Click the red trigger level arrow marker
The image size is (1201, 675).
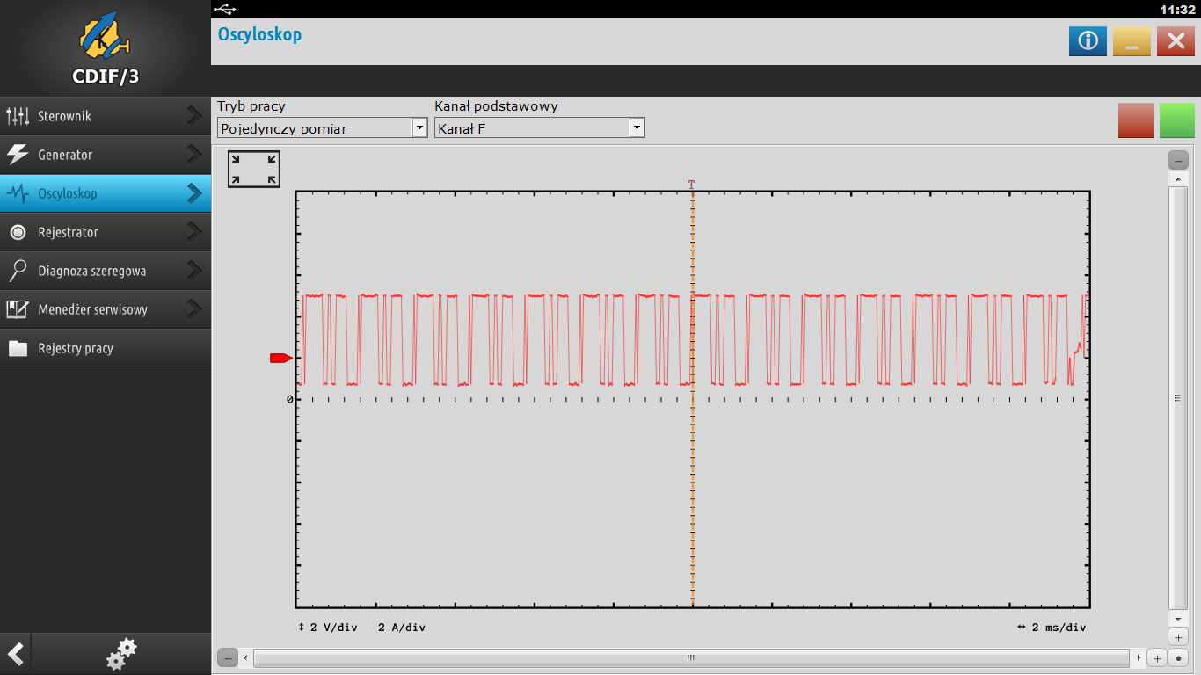pos(281,358)
